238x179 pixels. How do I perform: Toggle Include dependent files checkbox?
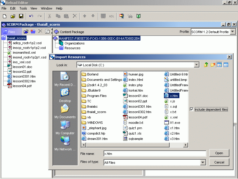192,109
